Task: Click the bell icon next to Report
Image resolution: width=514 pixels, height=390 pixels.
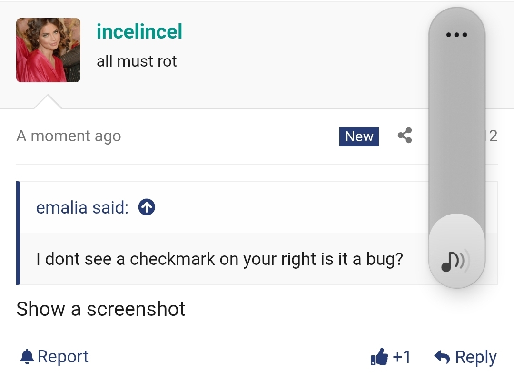Action: 27,357
